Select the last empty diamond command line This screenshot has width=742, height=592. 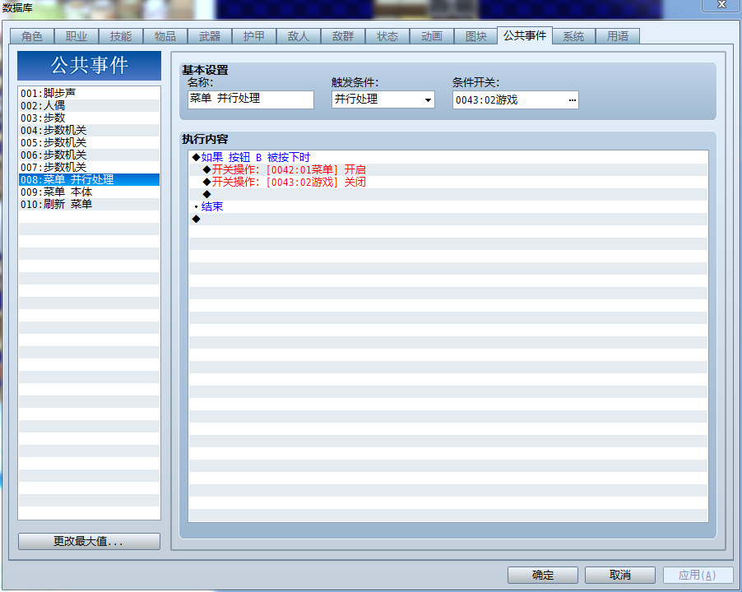coord(448,219)
